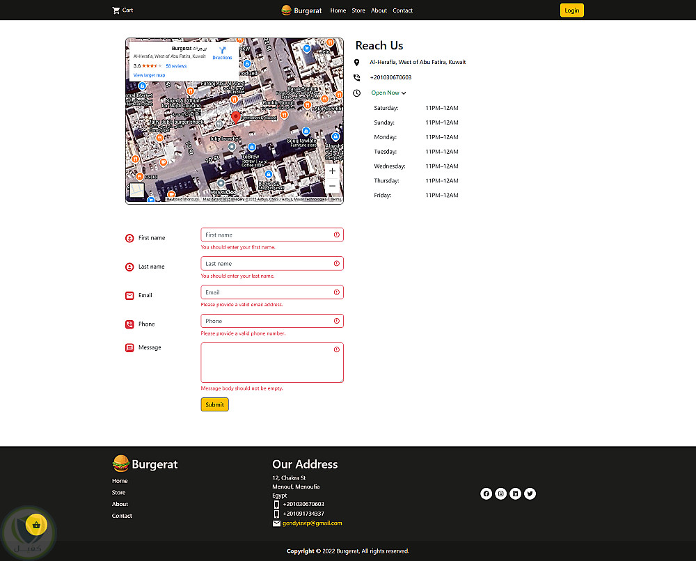
Task: Open footer About link
Action: (120, 504)
